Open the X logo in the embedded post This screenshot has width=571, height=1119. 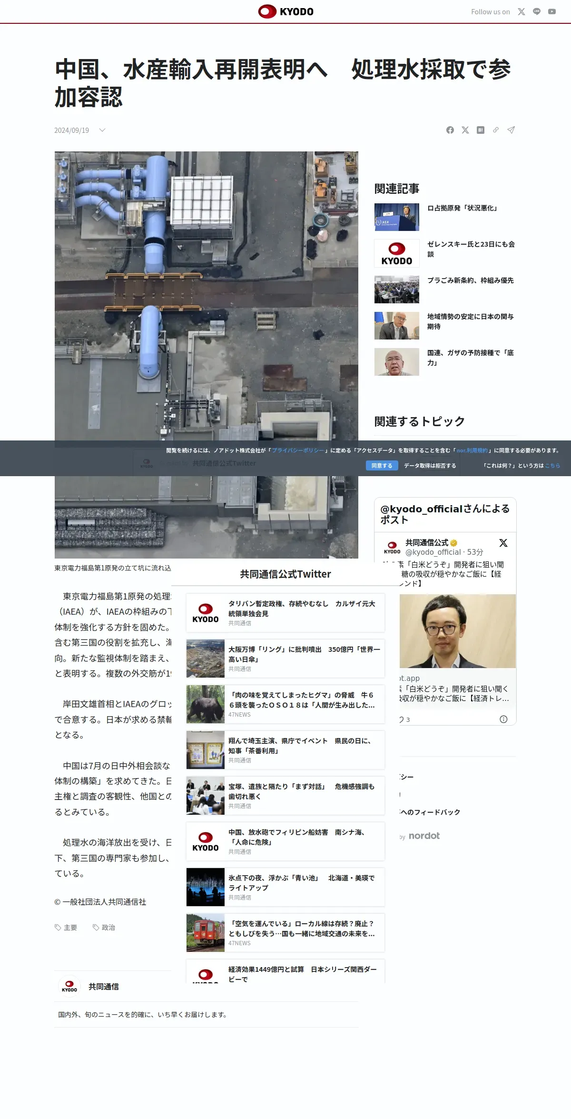[x=503, y=543]
